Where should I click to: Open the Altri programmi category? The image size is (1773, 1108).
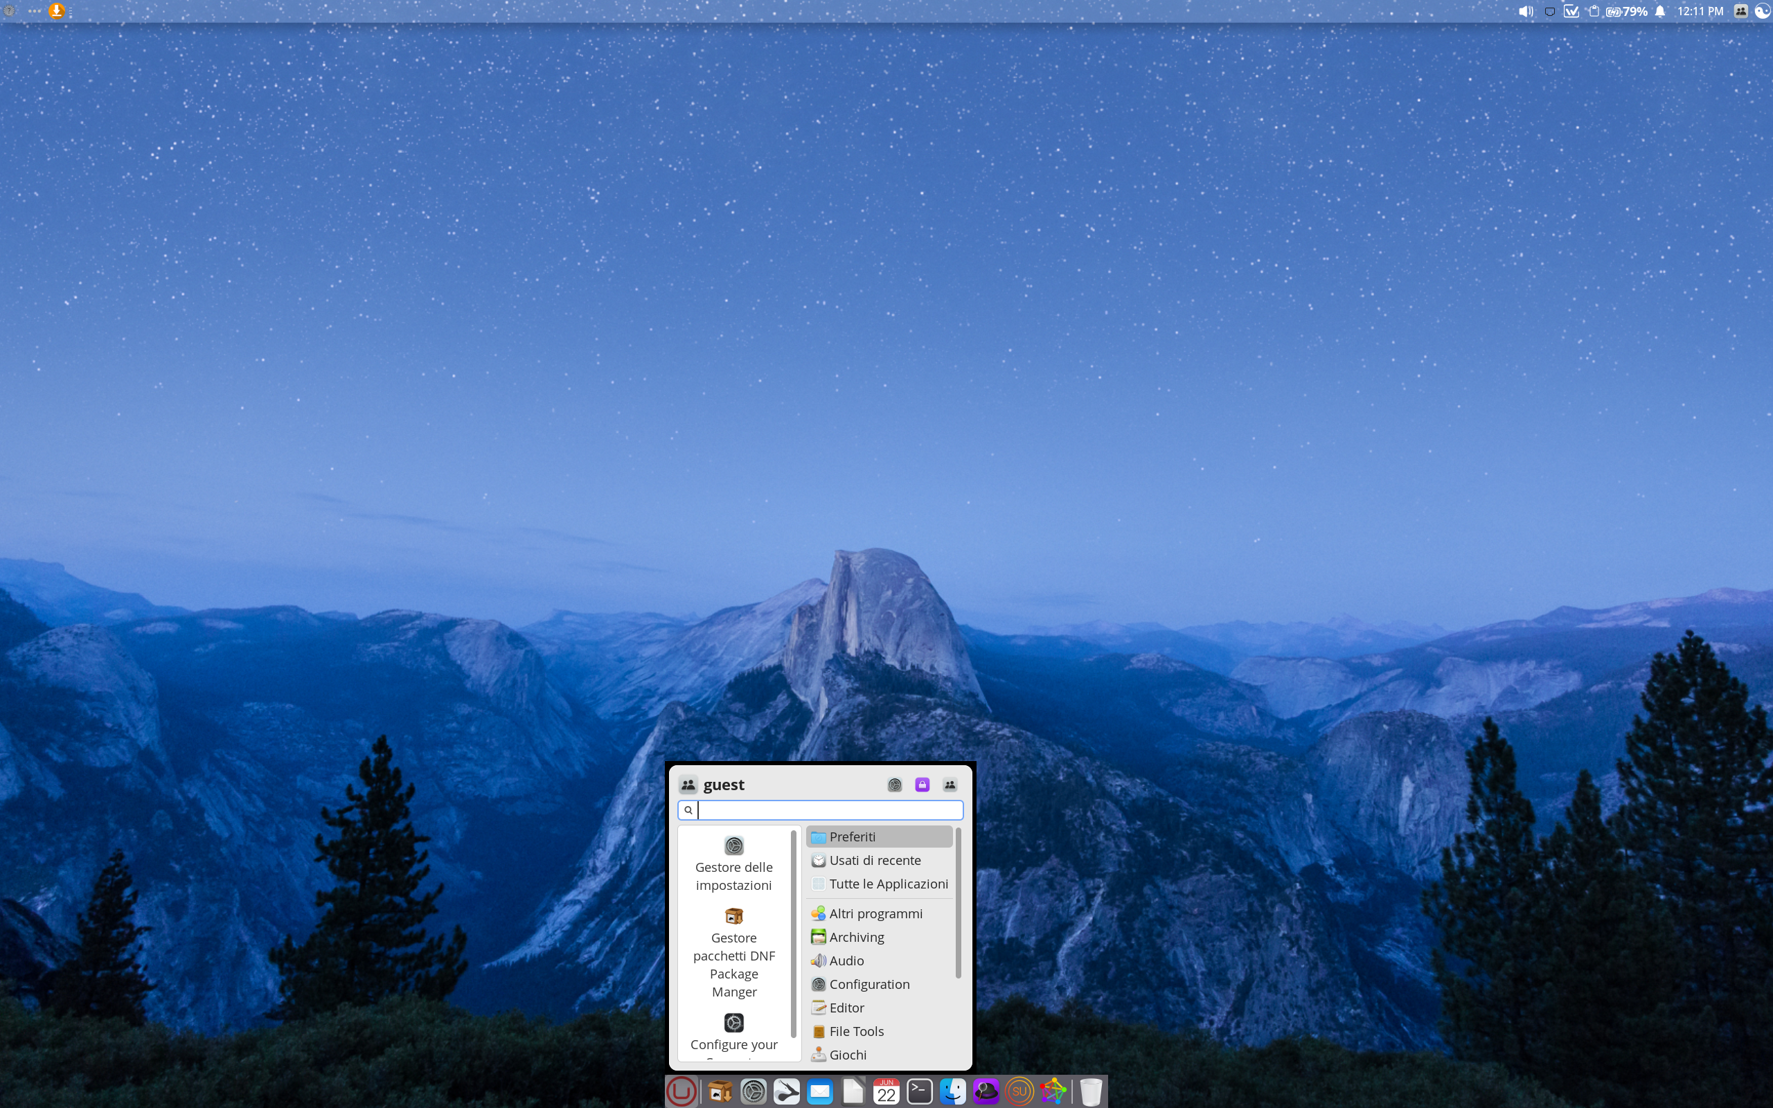tap(879, 914)
